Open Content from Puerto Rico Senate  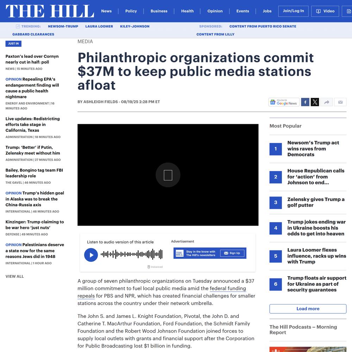(x=263, y=26)
